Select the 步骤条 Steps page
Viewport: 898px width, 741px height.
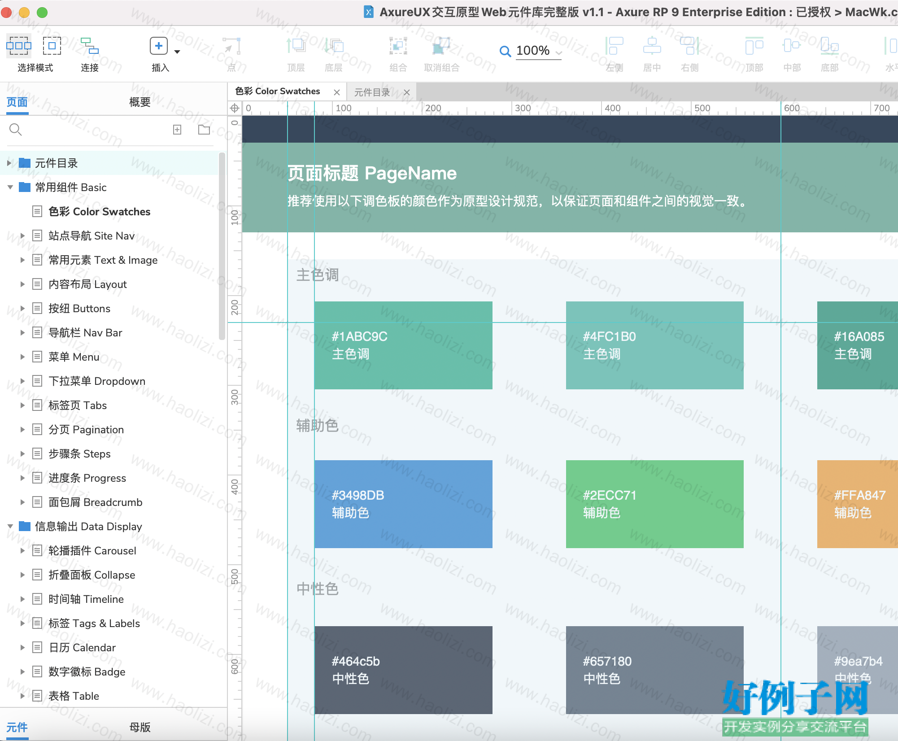(79, 454)
